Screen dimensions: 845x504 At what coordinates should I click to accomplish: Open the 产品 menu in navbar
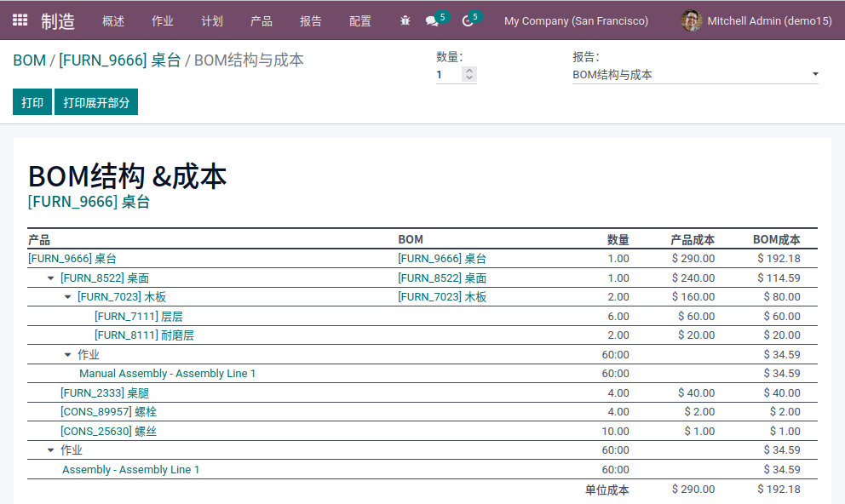(262, 21)
